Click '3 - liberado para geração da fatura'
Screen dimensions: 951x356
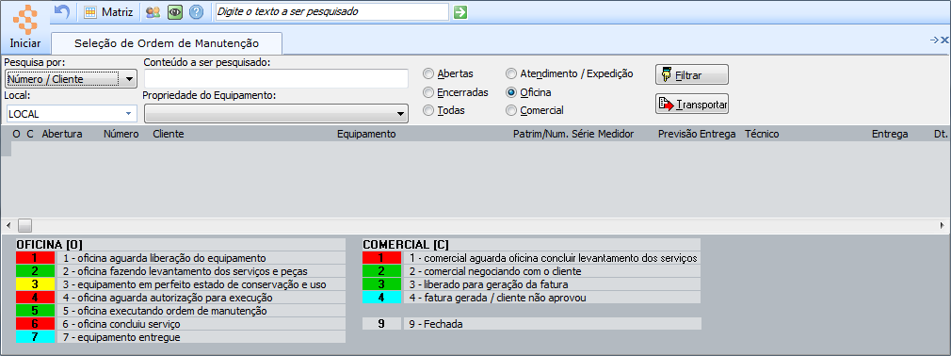pos(488,284)
